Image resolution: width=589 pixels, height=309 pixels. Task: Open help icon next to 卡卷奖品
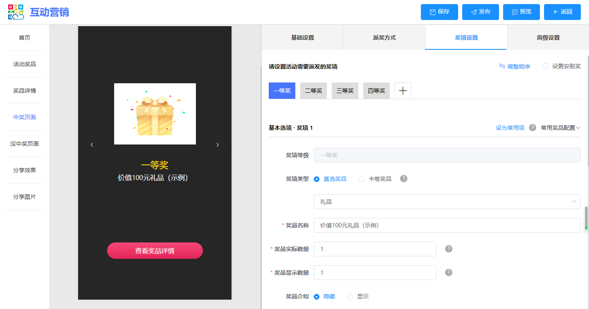(404, 179)
